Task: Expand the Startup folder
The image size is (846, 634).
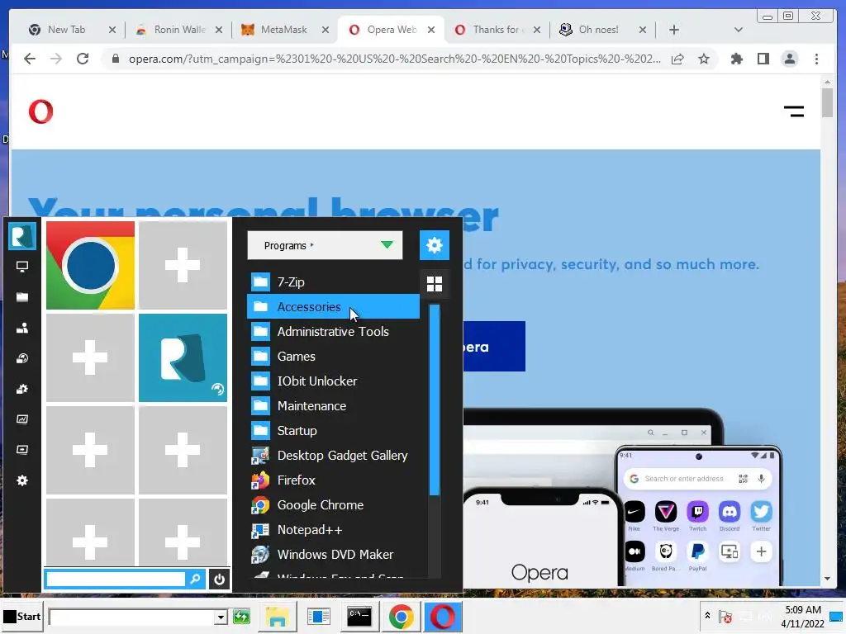Action: (x=333, y=430)
